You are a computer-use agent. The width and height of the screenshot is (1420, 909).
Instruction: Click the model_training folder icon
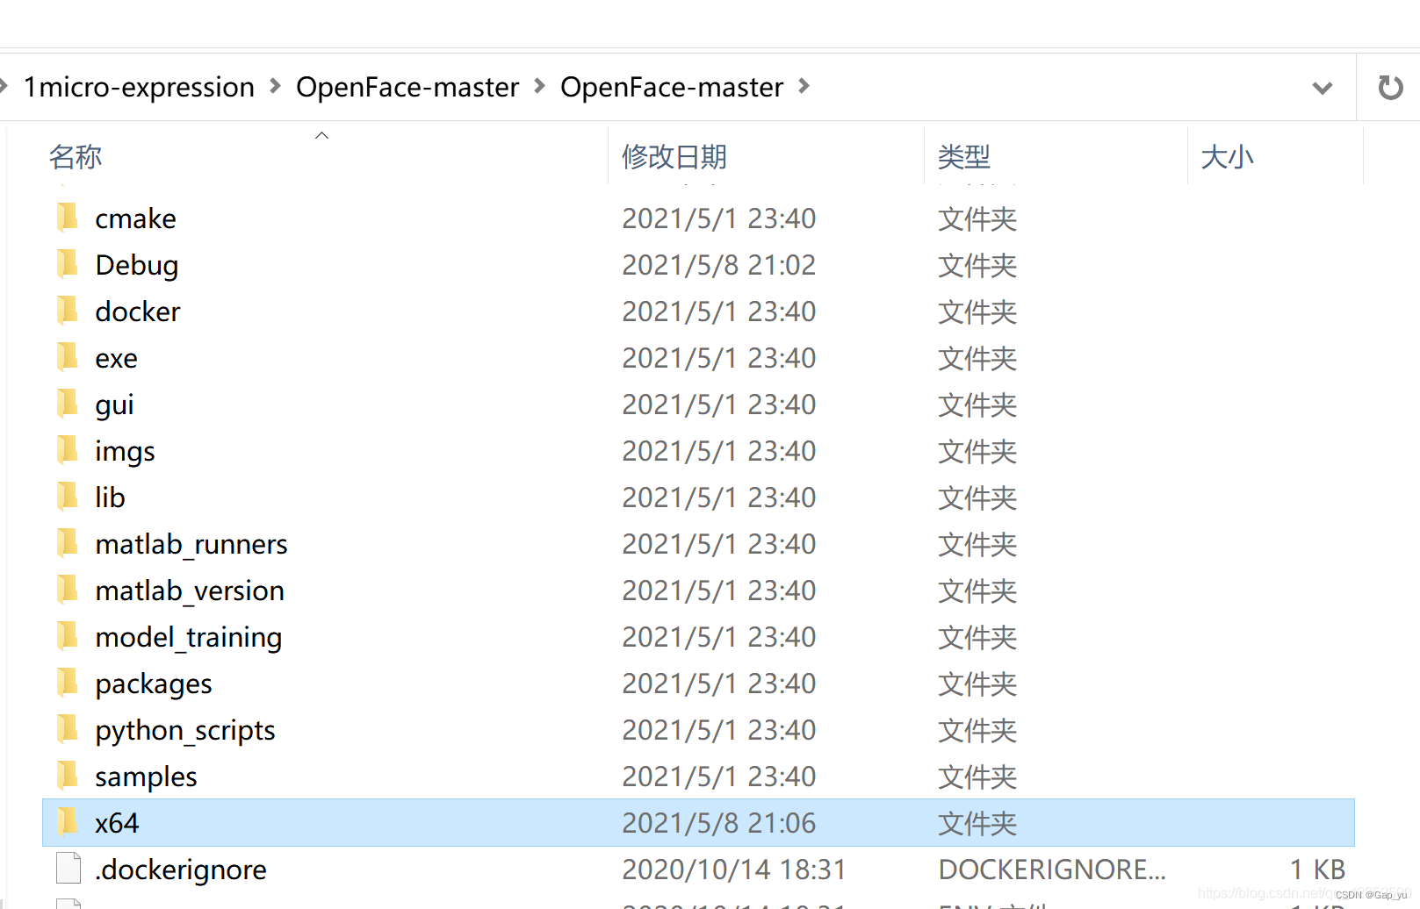68,636
